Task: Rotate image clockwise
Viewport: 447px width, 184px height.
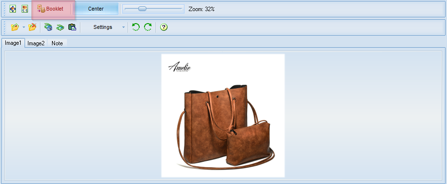Action: click(148, 27)
